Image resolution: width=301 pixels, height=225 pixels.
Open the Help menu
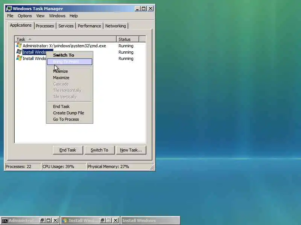[73, 16]
